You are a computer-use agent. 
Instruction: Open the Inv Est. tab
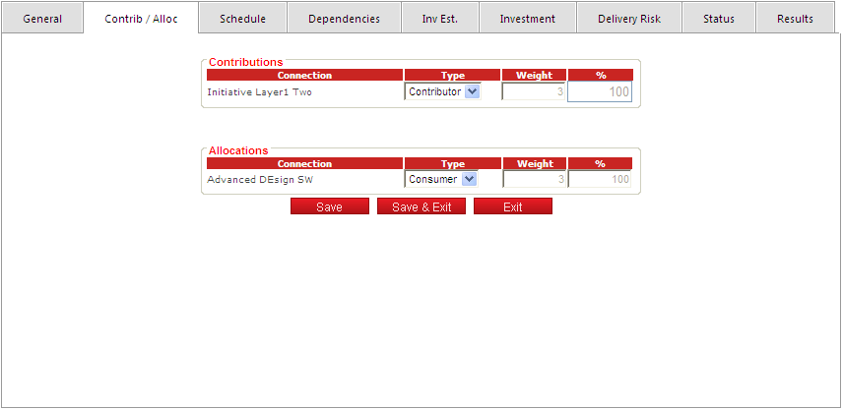pos(439,19)
